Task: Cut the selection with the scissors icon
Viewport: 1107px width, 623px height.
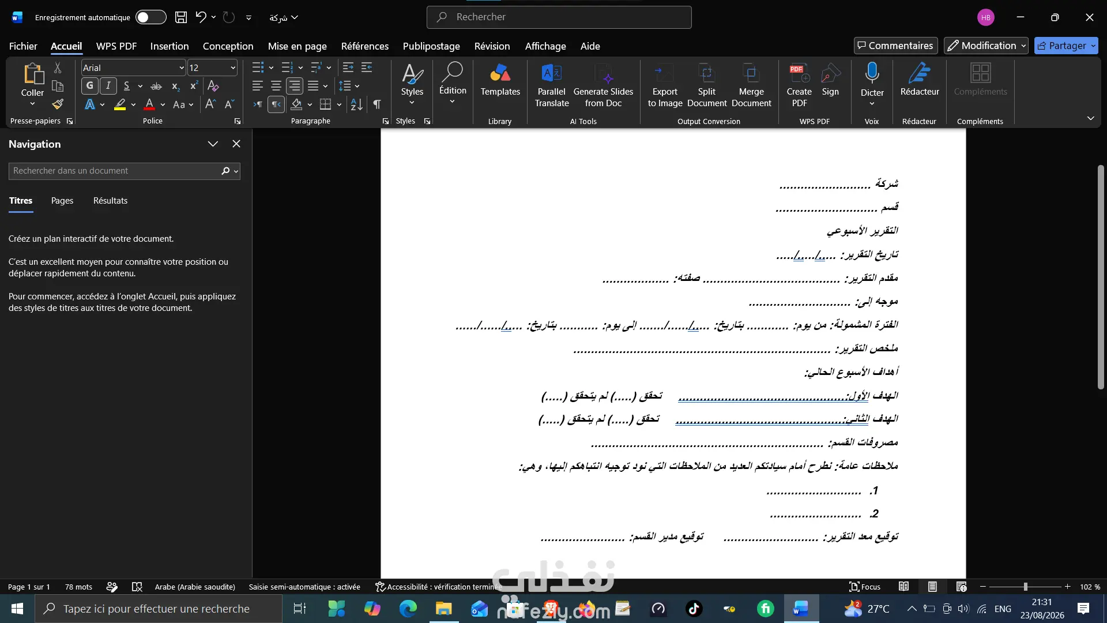Action: click(x=58, y=68)
